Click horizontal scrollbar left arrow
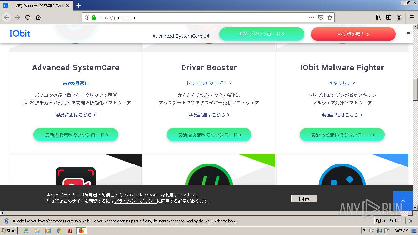This screenshot has width=418, height=235. pos(2,213)
